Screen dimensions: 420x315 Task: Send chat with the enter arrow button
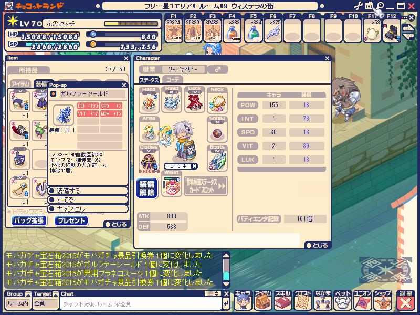226,304
